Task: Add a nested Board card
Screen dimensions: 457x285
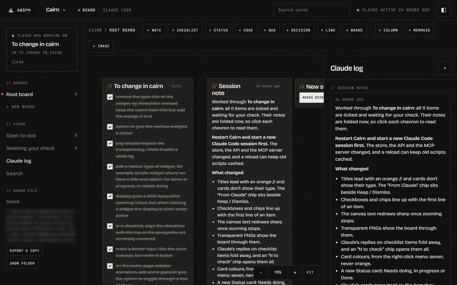Action: [x=354, y=30]
